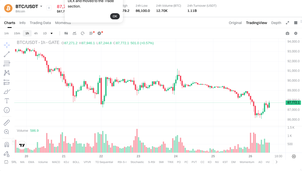Open the technical indicators panel

pyautogui.click(x=74, y=33)
